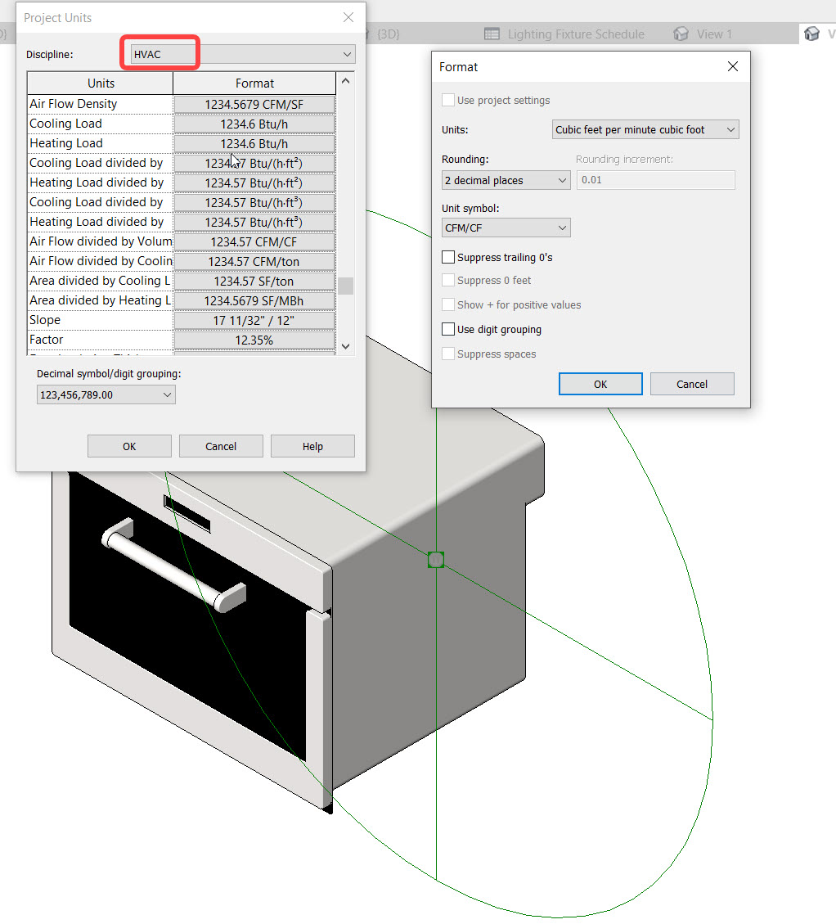This screenshot has height=924, width=836.
Task: Open Heating Load divided by Btu/(h·ft²) format
Action: click(x=254, y=183)
